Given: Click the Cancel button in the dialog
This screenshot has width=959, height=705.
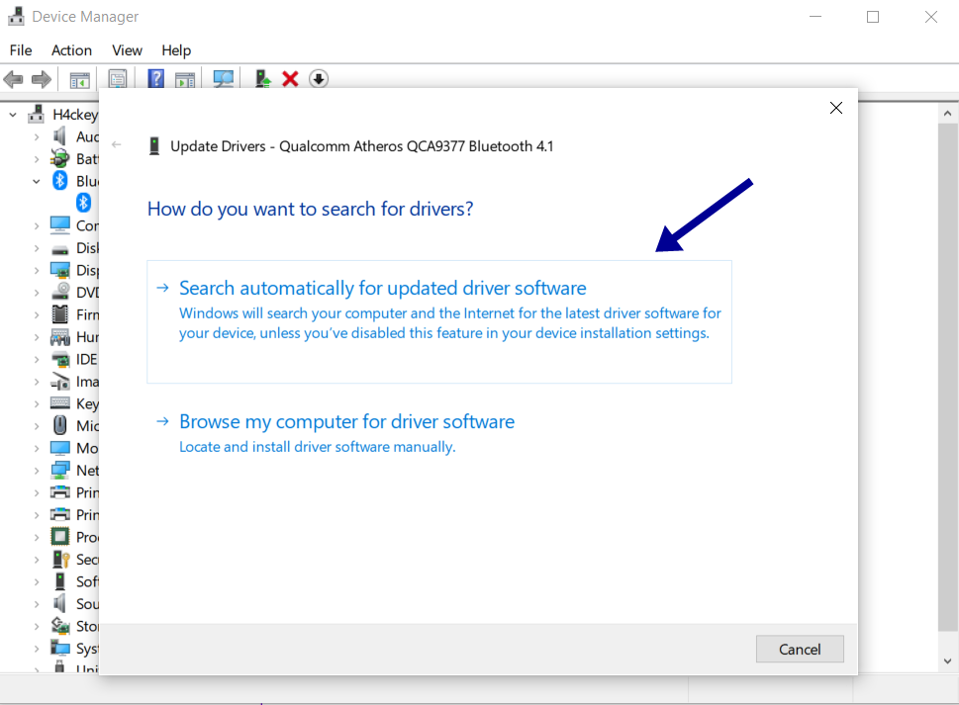Looking at the screenshot, I should 799,649.
